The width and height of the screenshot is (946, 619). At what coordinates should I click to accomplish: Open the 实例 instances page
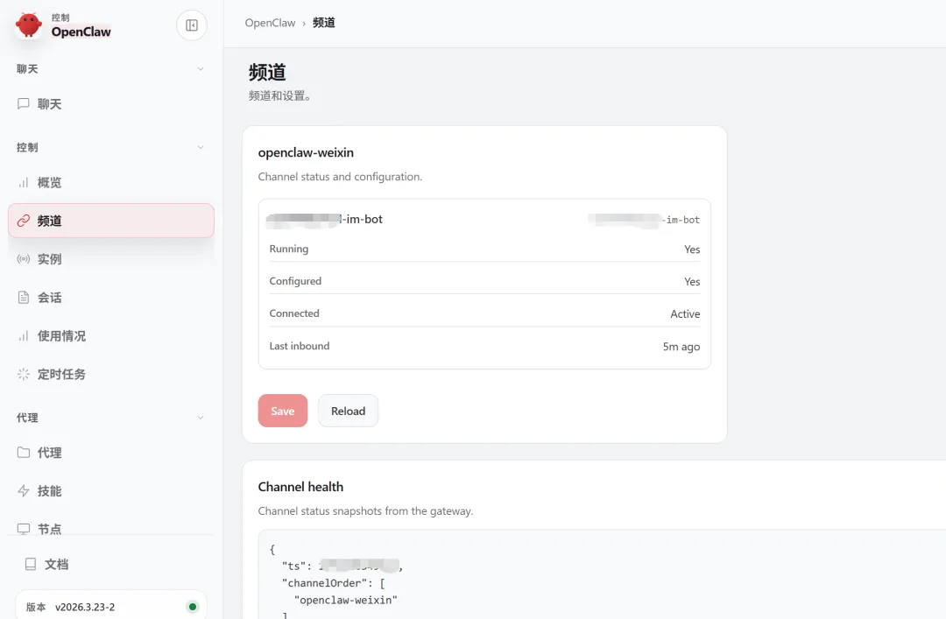tap(111, 259)
